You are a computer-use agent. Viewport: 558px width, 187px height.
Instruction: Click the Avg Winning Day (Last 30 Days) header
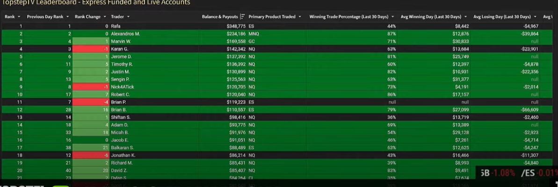[431, 17]
